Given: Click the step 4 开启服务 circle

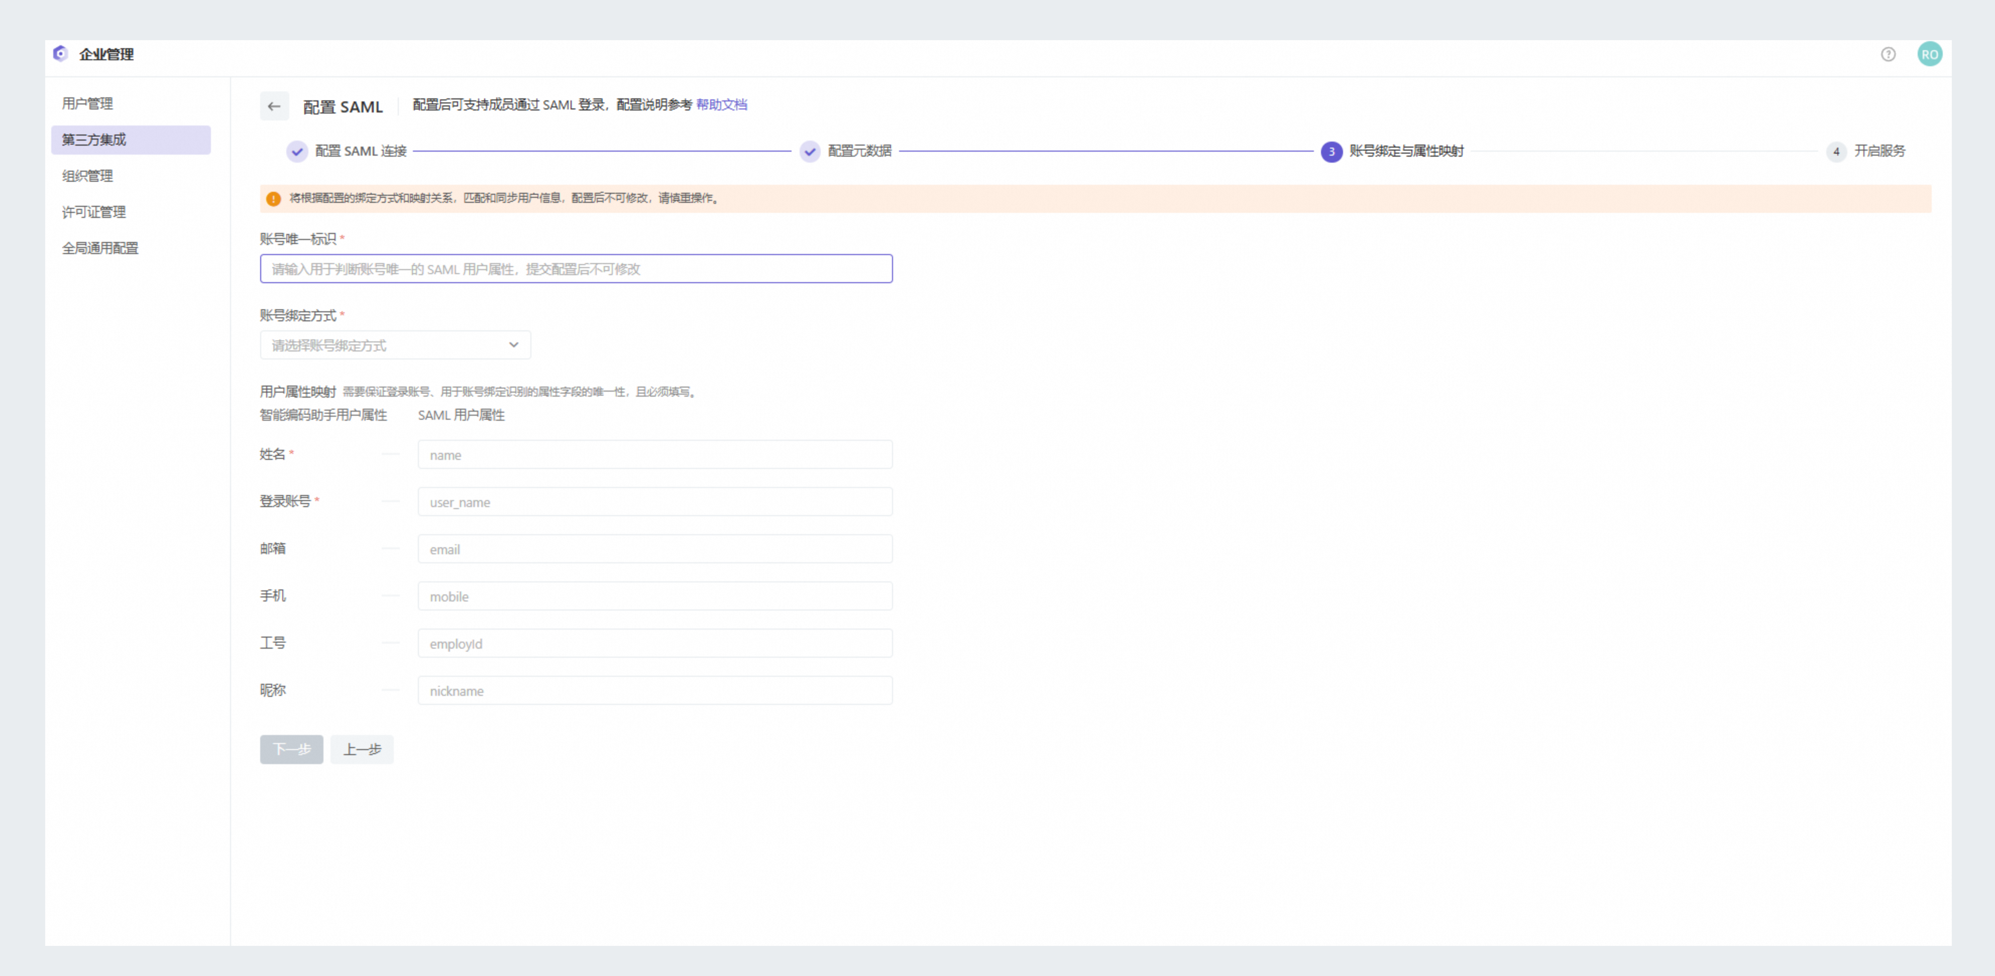Looking at the screenshot, I should click(1835, 151).
